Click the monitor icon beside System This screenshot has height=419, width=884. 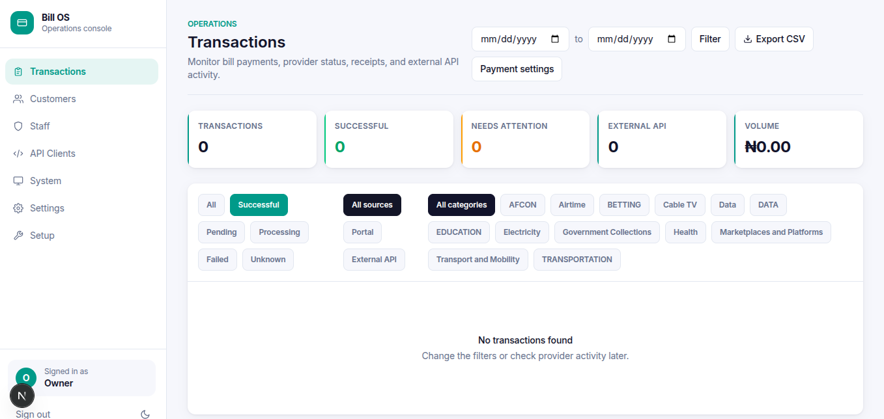[x=18, y=181]
